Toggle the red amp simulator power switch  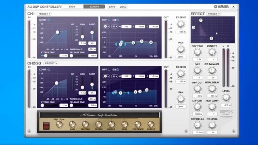coord(46,126)
